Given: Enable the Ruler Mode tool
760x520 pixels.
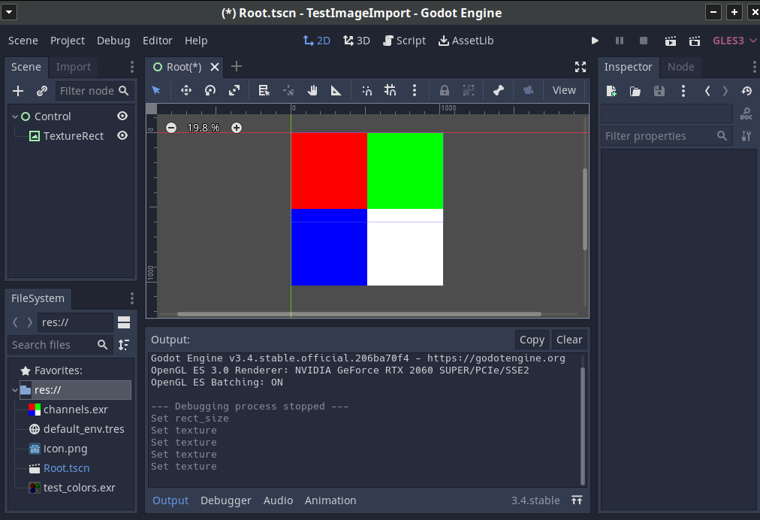Looking at the screenshot, I should [336, 90].
